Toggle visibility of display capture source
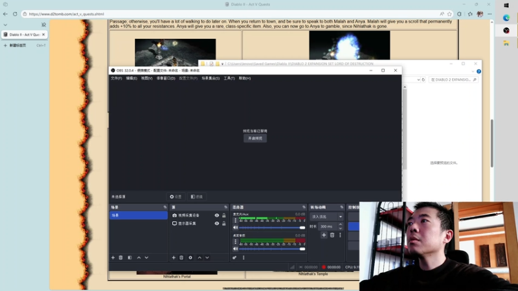The width and height of the screenshot is (518, 291). pos(217,223)
